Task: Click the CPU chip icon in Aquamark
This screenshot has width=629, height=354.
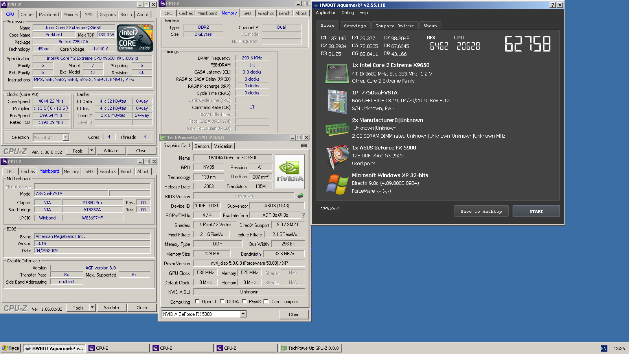Action: (x=337, y=74)
